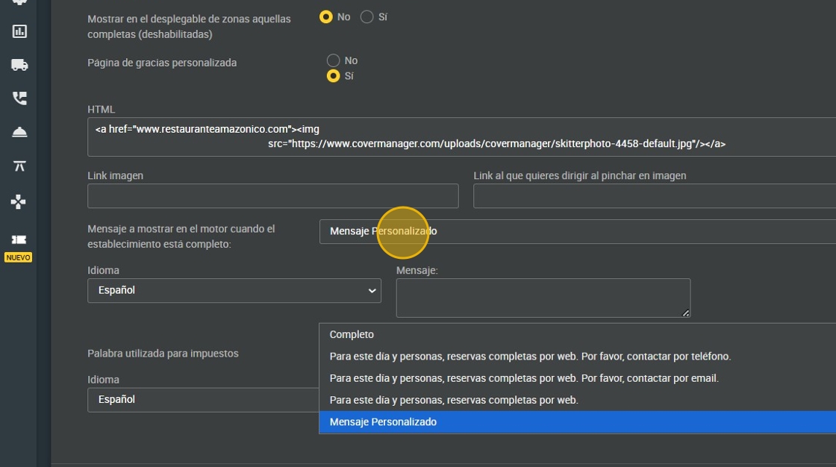Viewport: 836px width, 467px height.
Task: Open the delivery truck sidebar icon
Action: [19, 65]
